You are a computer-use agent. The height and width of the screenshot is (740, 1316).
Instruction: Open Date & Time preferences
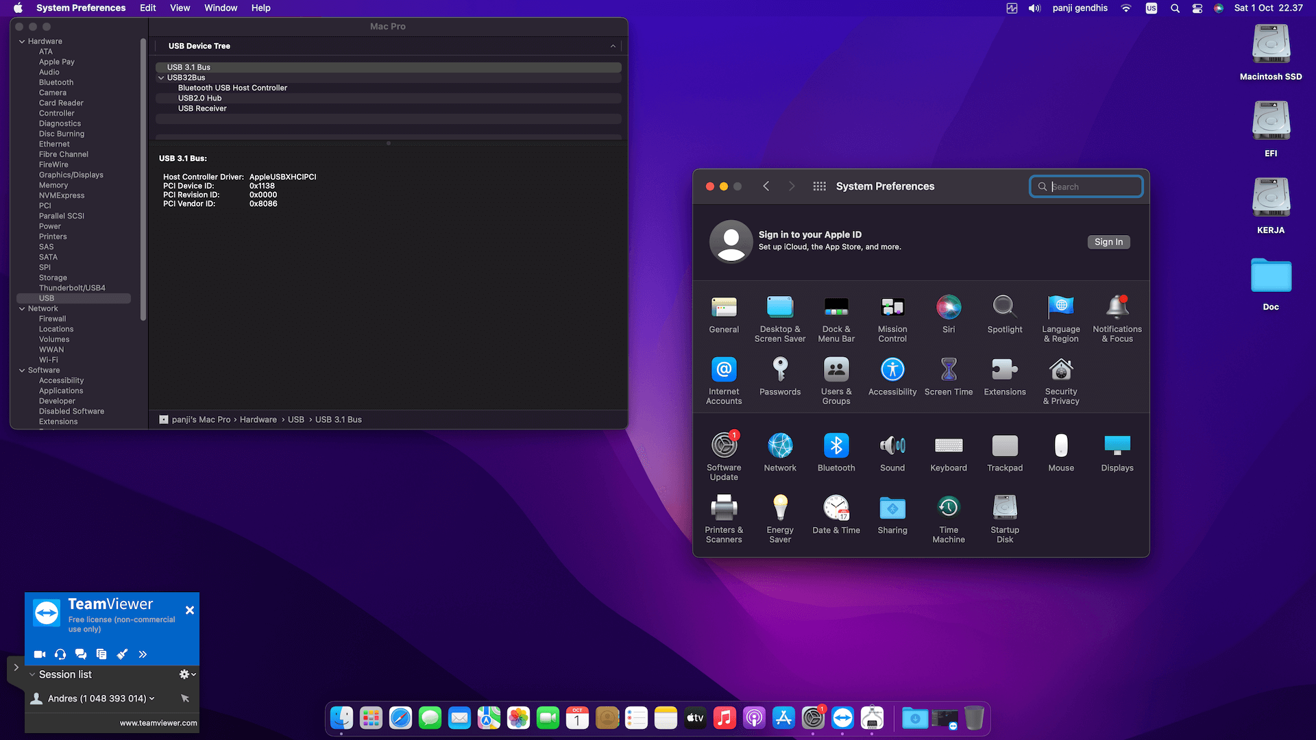point(836,515)
